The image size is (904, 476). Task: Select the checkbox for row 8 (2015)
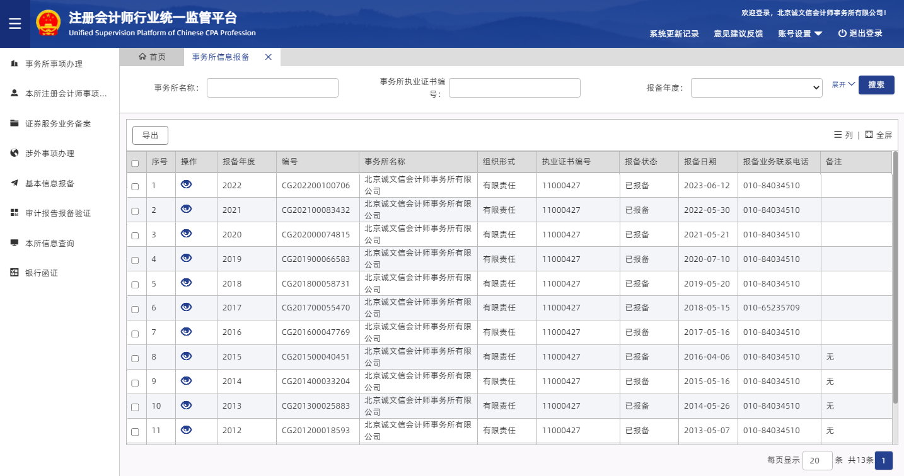135,358
